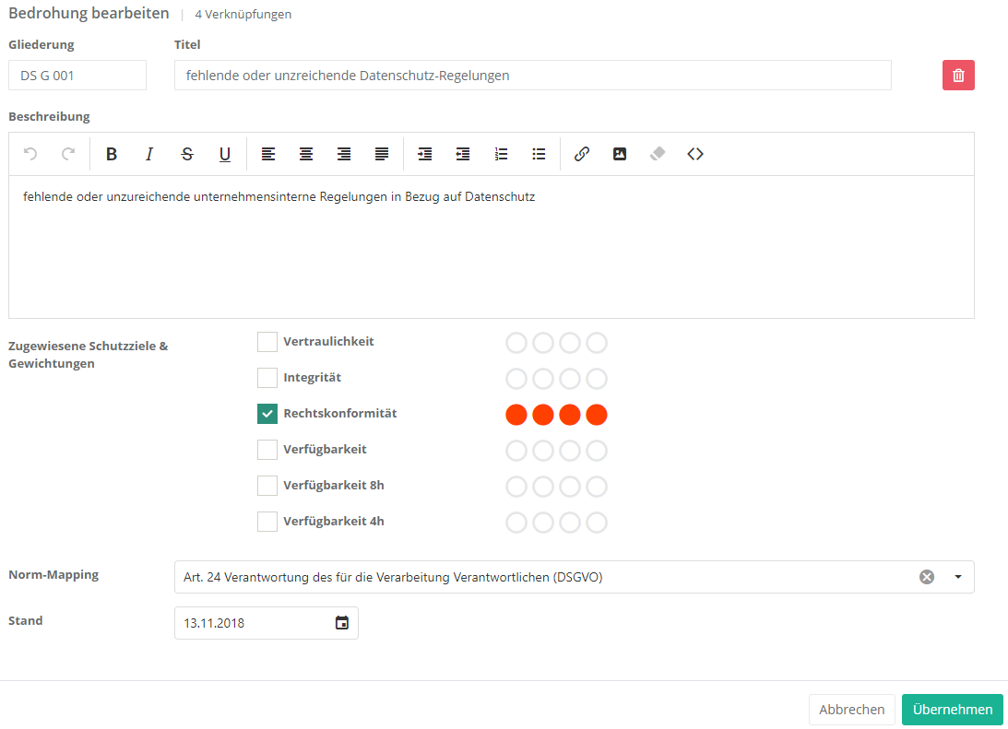Image resolution: width=1008 pixels, height=729 pixels.
Task: Open HTML source code view
Action: tap(695, 154)
